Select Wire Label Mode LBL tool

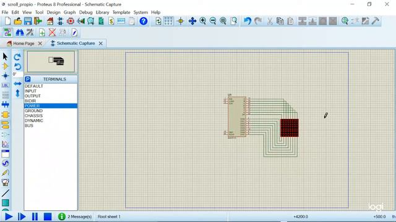(5, 85)
